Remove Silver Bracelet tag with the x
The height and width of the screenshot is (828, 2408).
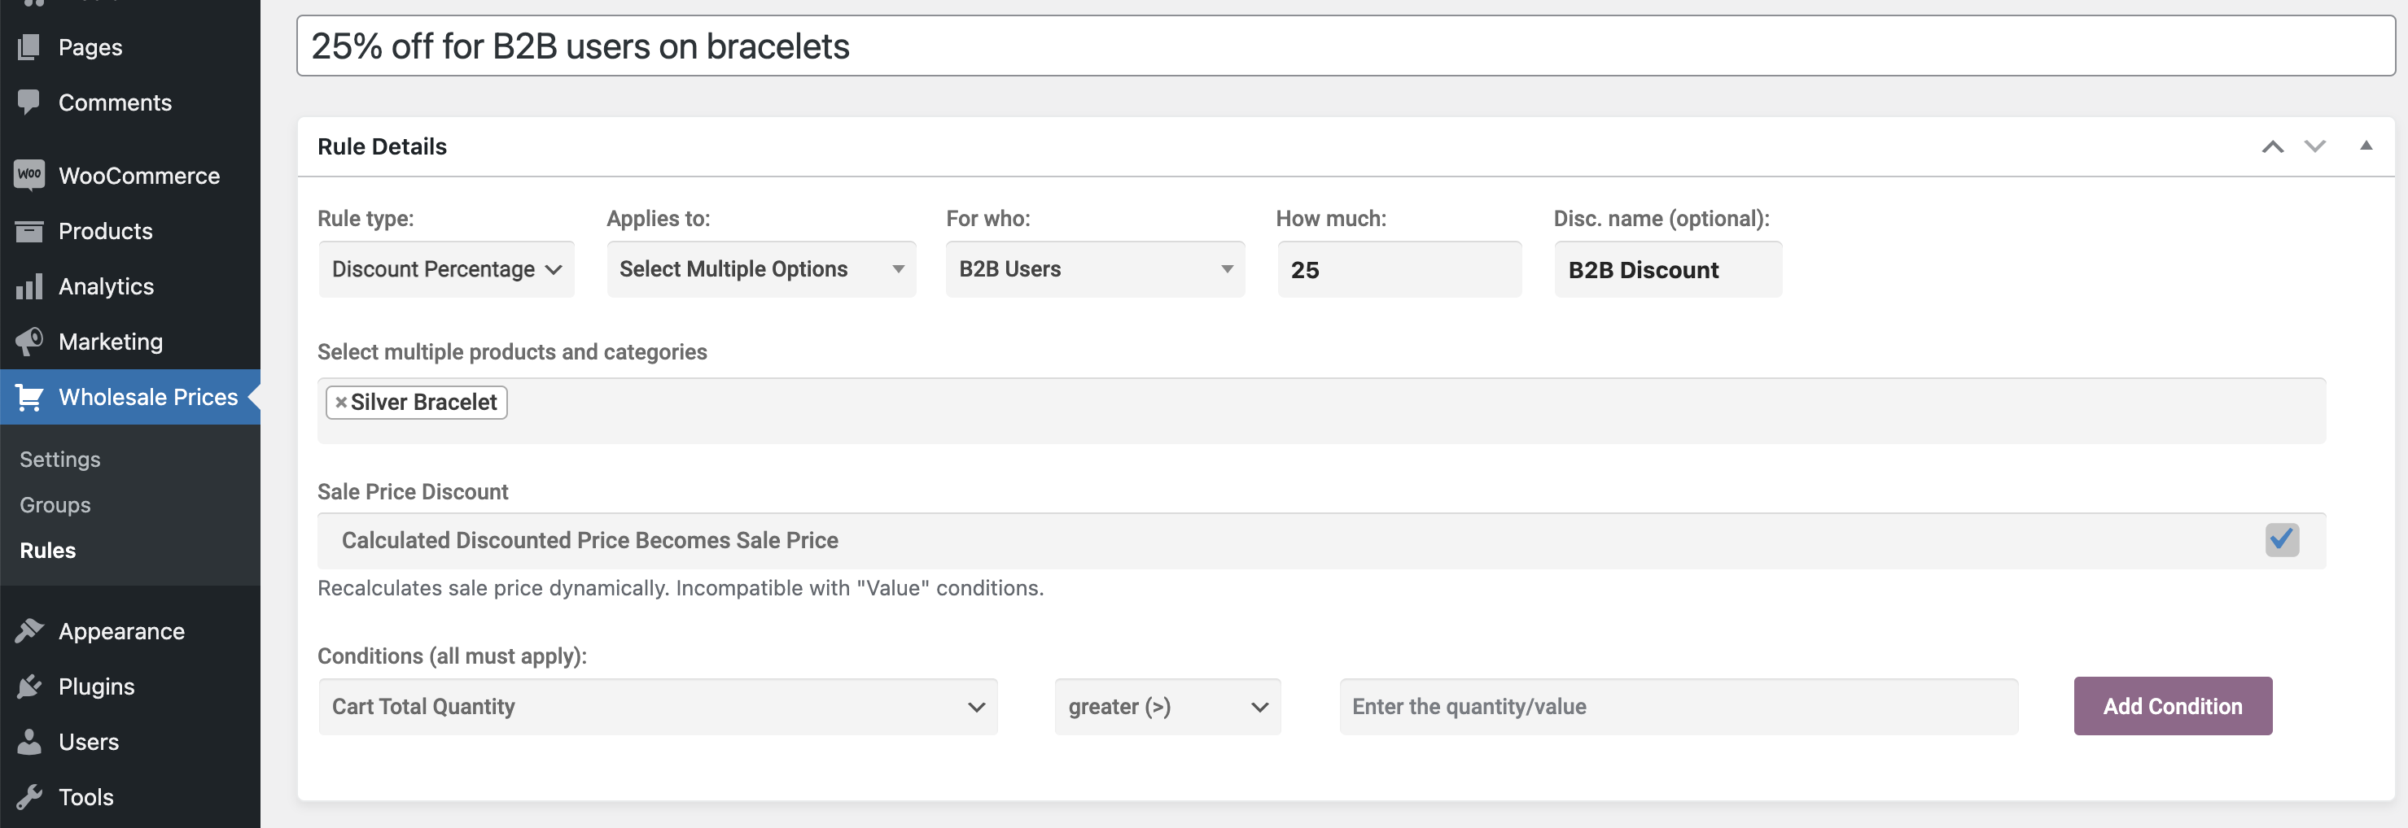pos(341,403)
